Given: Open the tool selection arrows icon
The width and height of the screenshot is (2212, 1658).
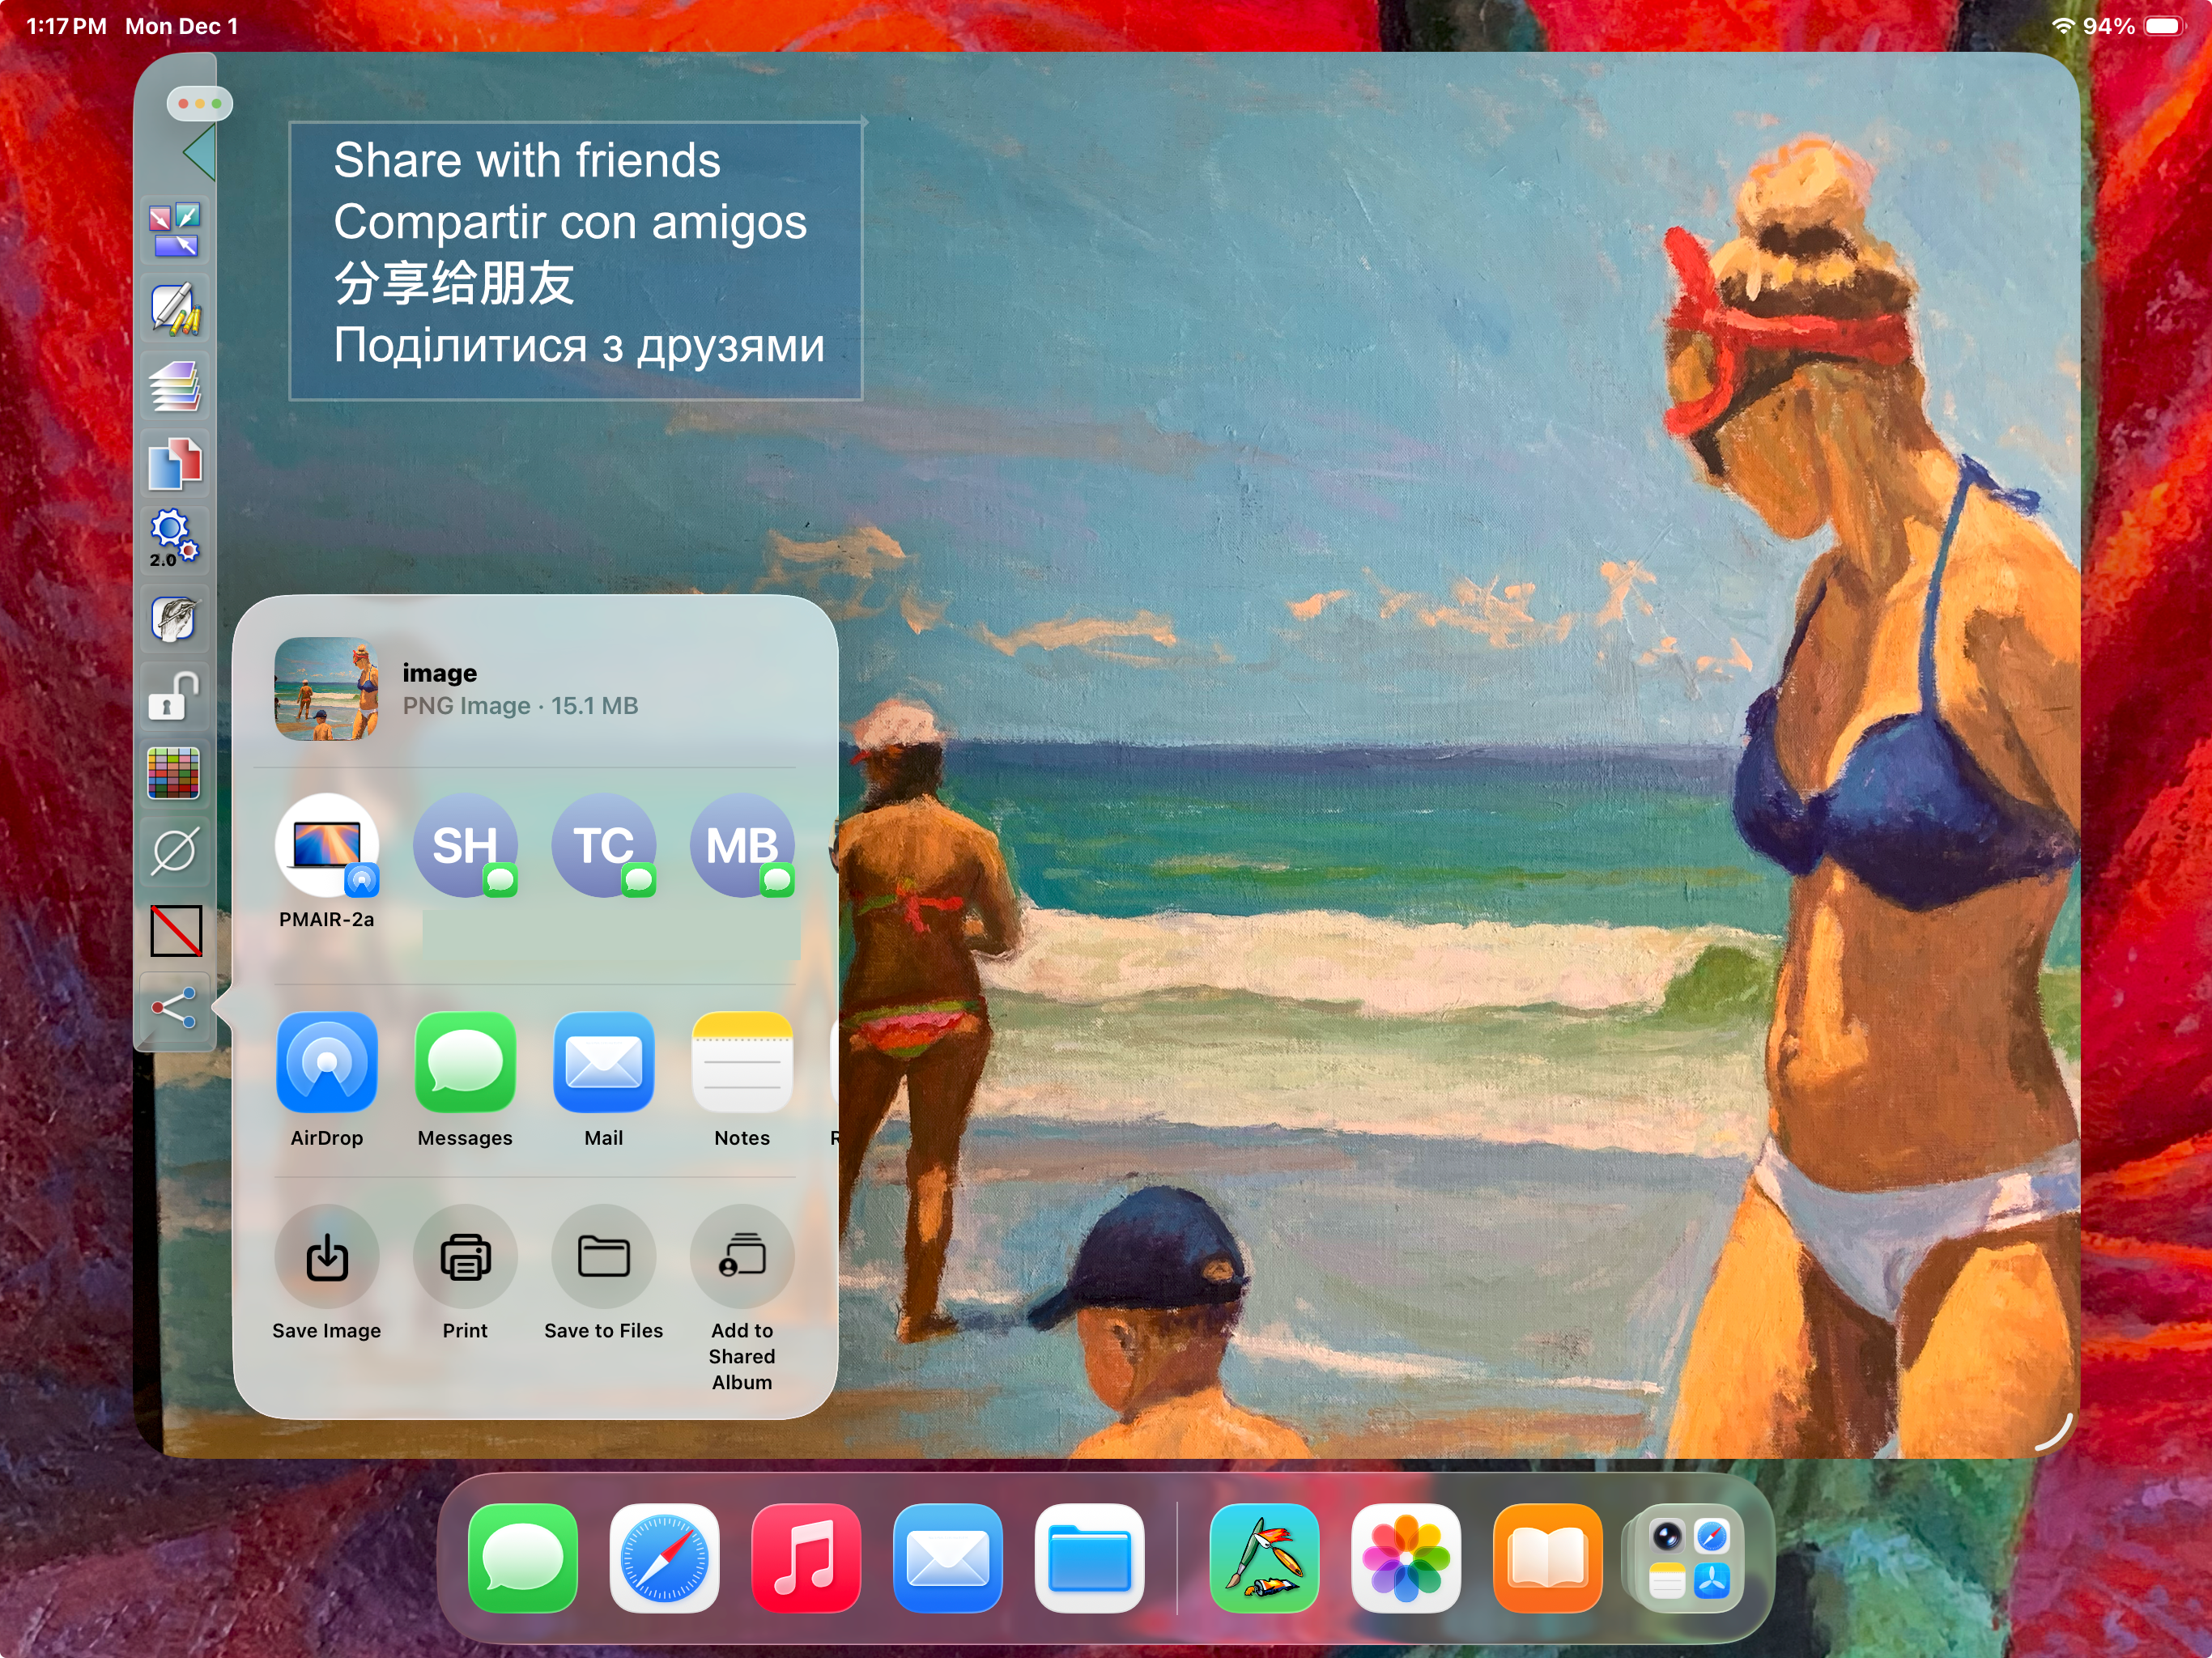Looking at the screenshot, I should [175, 230].
